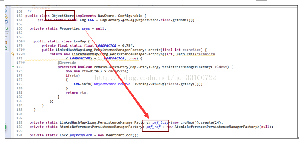
Task: Click the Lock type on line 191
Action: pos(63,135)
